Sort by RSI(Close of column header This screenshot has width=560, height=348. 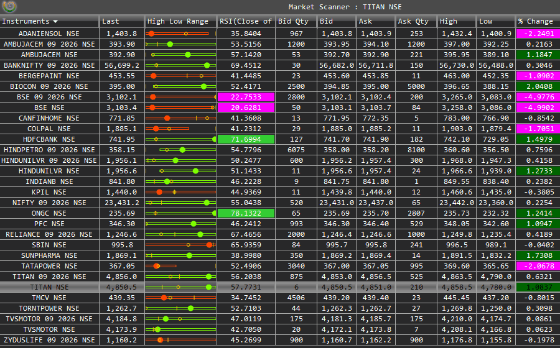pyautogui.click(x=246, y=21)
